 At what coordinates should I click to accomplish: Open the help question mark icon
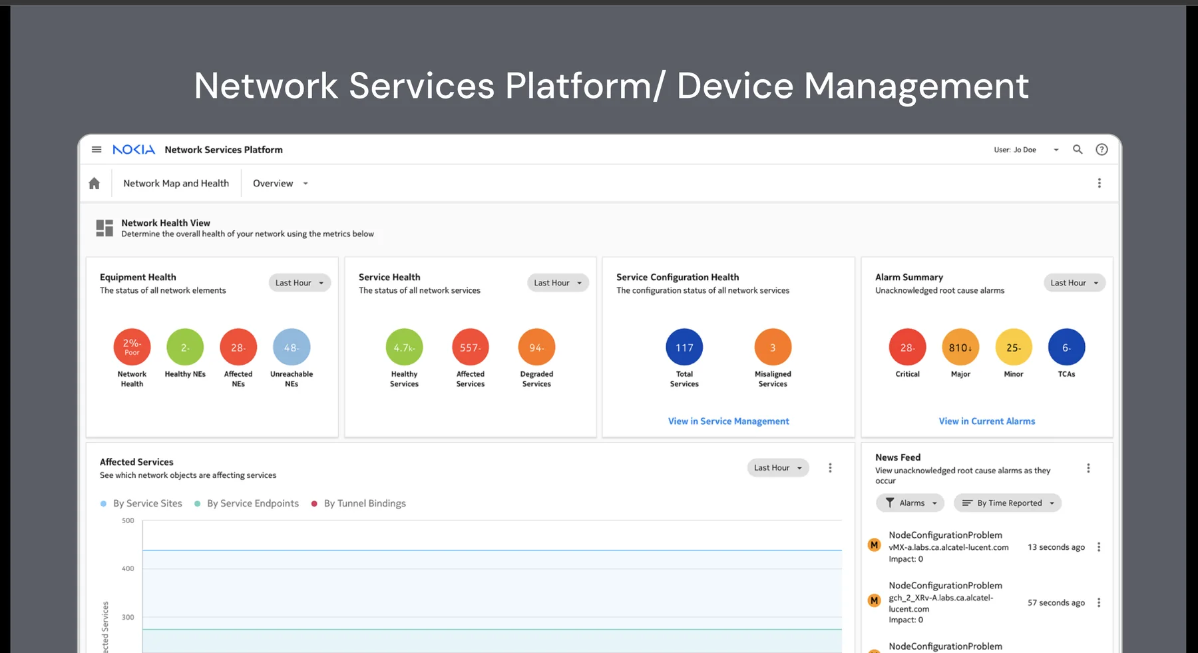click(x=1102, y=150)
